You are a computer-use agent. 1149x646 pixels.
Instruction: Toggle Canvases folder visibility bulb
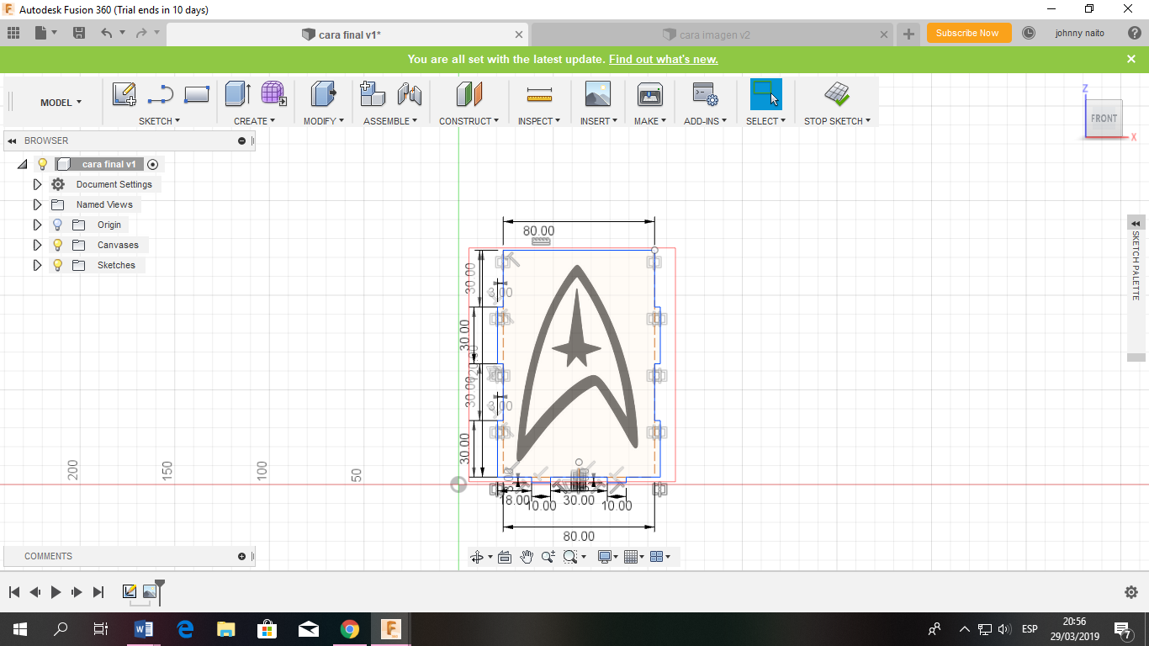tap(57, 245)
